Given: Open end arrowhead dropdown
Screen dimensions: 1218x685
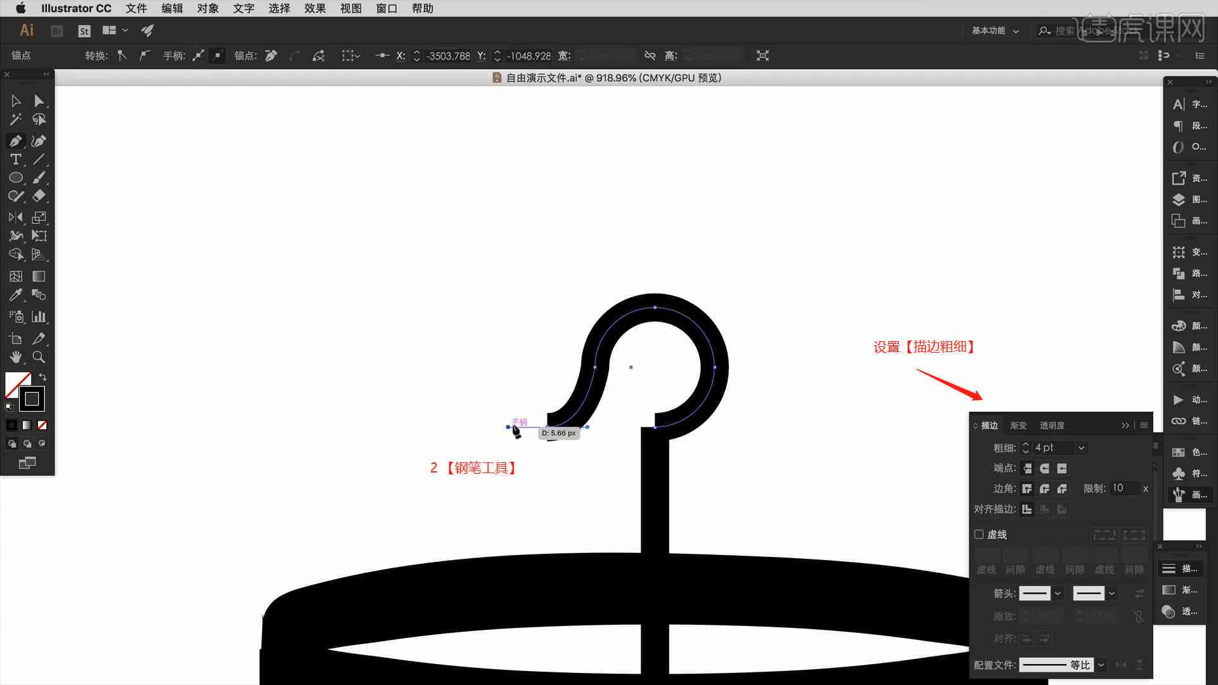Looking at the screenshot, I should pyautogui.click(x=1111, y=594).
